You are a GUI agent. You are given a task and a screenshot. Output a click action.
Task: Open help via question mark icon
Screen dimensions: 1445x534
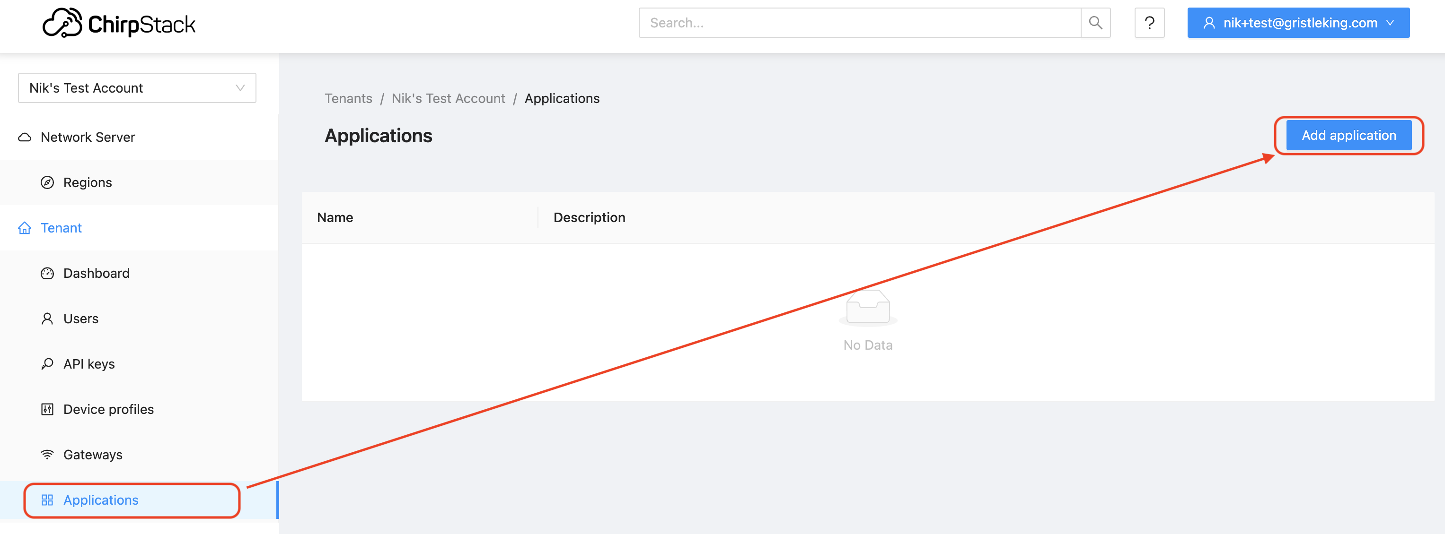pos(1149,23)
